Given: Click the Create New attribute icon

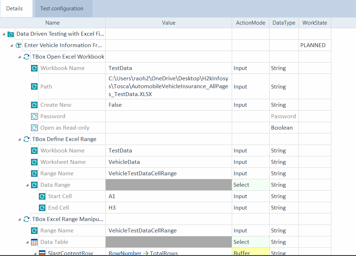Looking at the screenshot, I should 34,105.
